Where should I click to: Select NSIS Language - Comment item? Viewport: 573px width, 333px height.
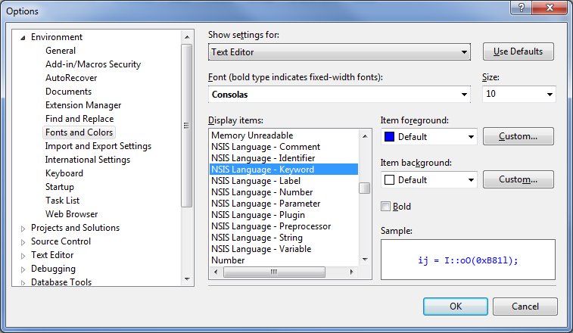coord(284,147)
